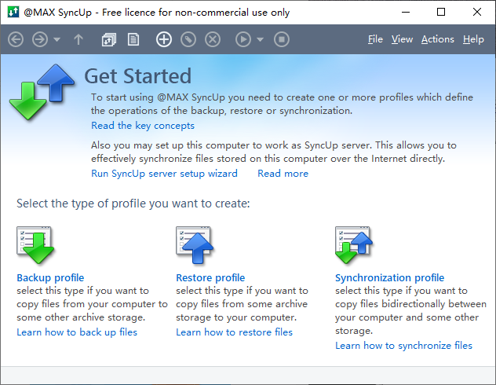
Task: Open the Actions menu
Action: [437, 39]
